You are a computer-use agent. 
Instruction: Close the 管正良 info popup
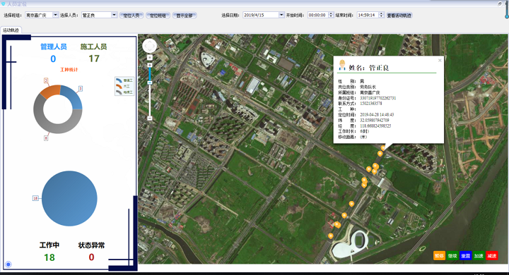pos(440,60)
